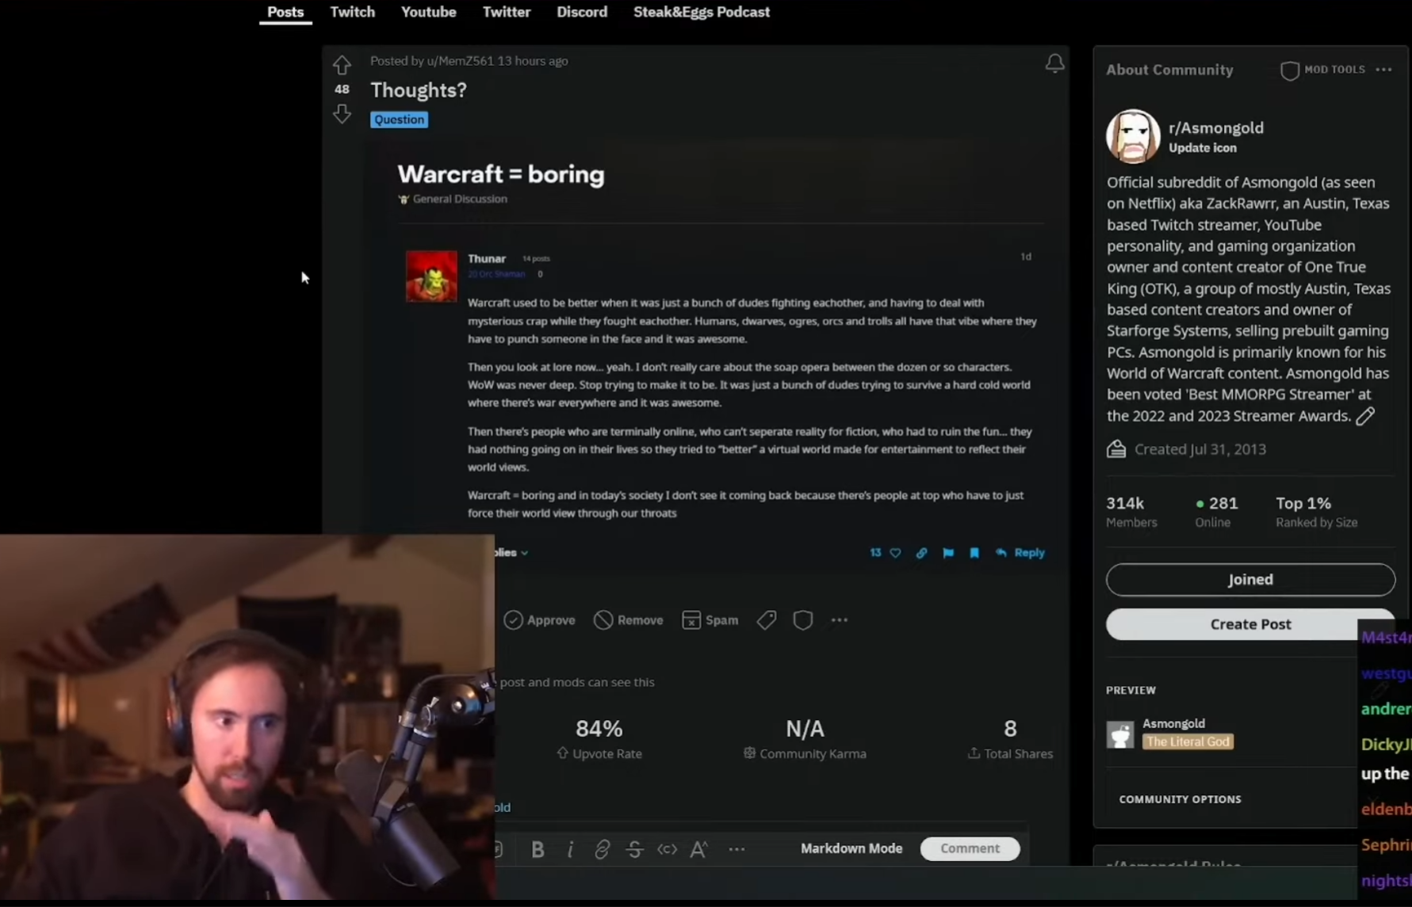Click the "Warcraft = boring" title
1412x907 pixels.
tap(501, 174)
